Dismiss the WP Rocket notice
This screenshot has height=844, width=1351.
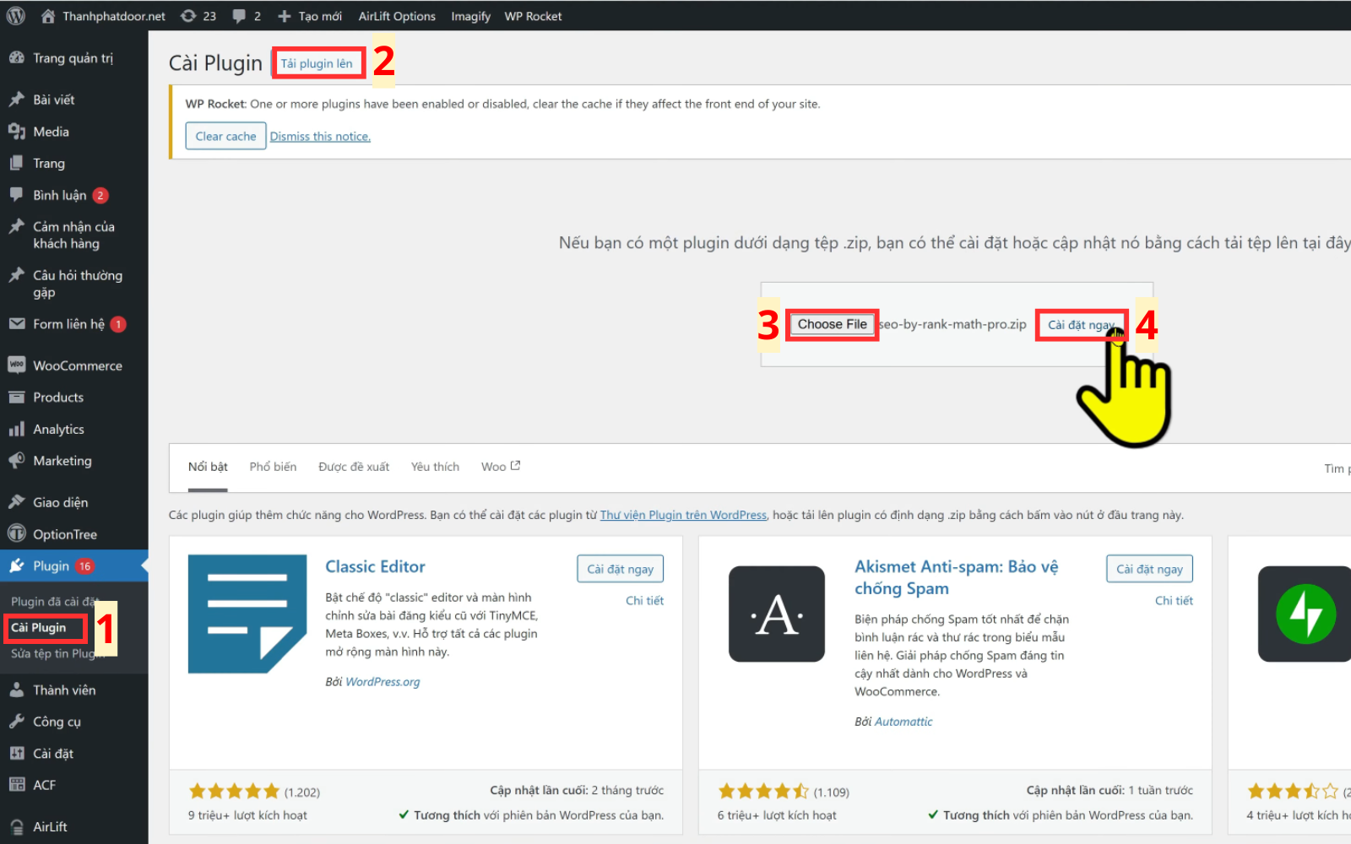[x=320, y=137]
